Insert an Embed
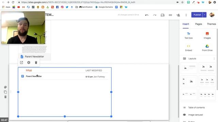Viewport: 218px width, 122px height. (188, 48)
